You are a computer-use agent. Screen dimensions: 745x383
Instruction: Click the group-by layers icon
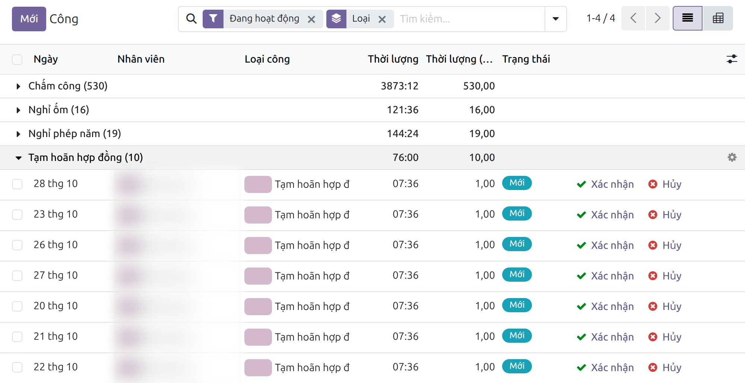(336, 19)
